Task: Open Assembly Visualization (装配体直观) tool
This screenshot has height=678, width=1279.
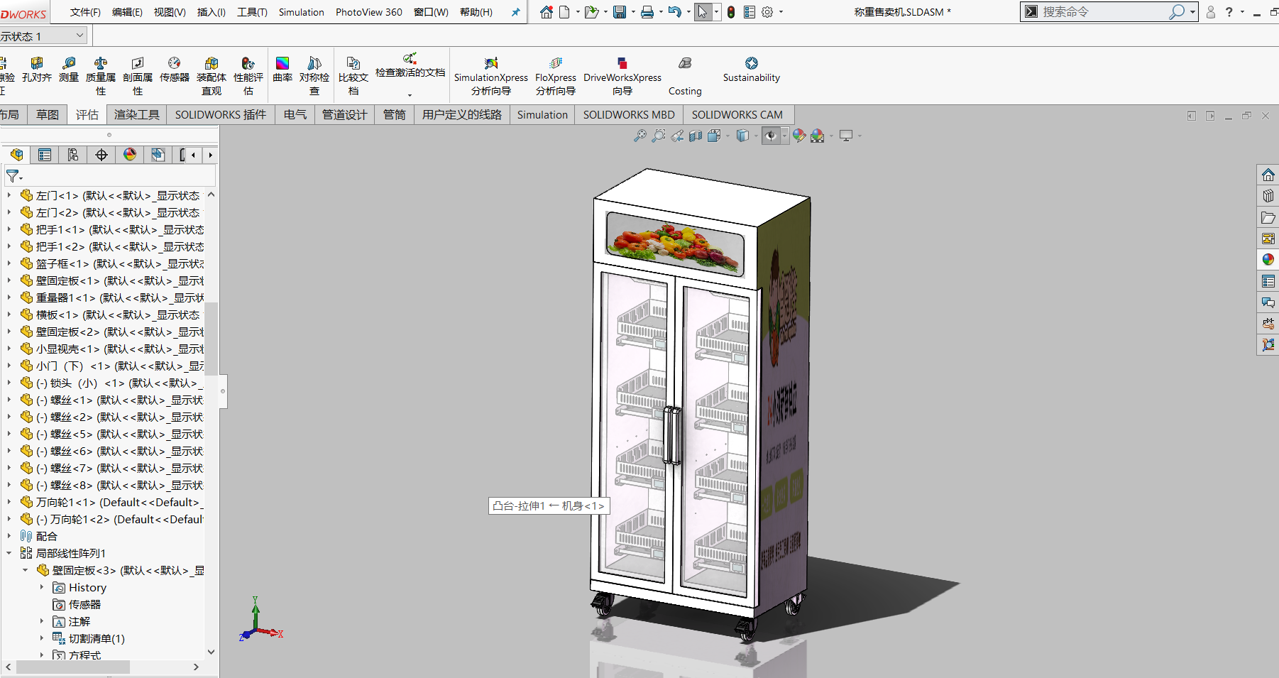Action: tap(212, 76)
